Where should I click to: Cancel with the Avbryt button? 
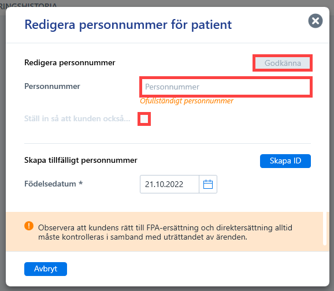click(x=46, y=269)
